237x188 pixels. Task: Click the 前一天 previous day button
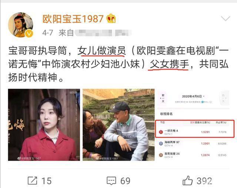pyautogui.click(x=163, y=98)
